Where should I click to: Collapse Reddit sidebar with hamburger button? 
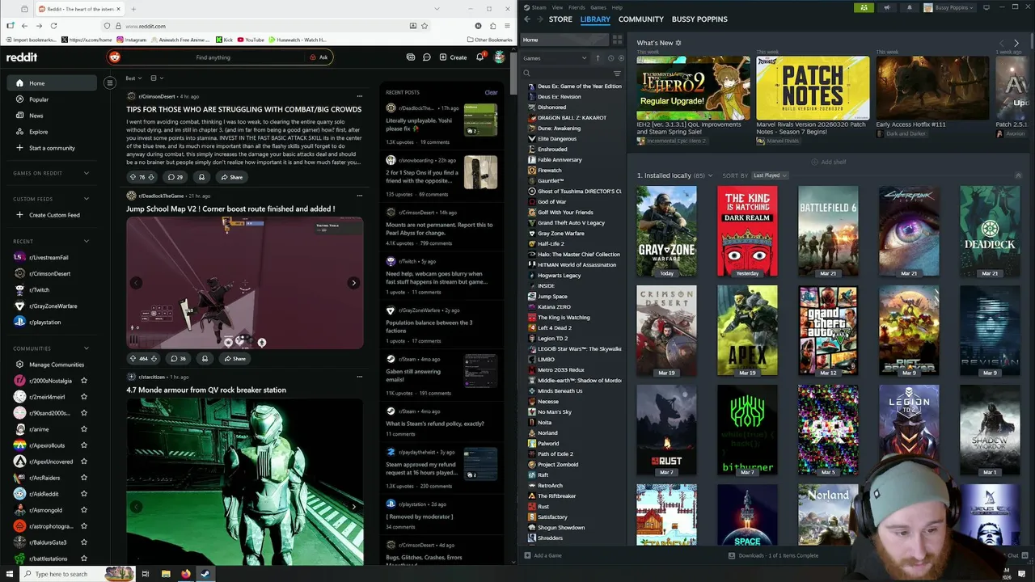110,82
